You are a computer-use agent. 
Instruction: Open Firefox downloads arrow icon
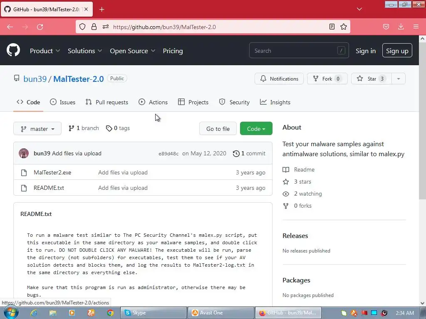401,27
